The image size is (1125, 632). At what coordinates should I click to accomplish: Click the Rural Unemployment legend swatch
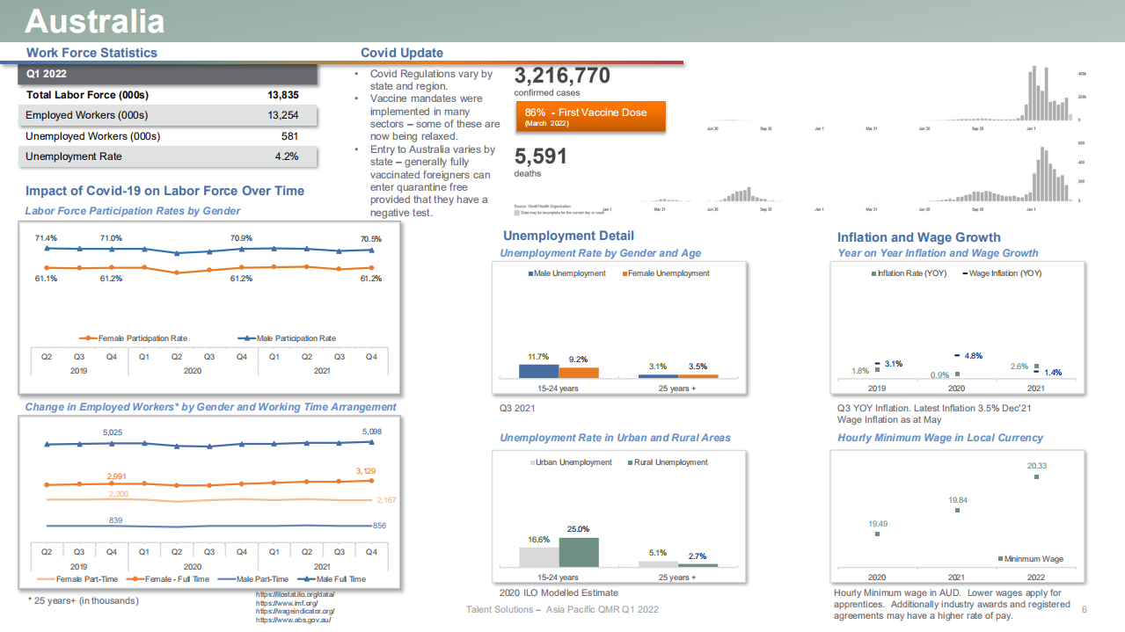(x=630, y=462)
